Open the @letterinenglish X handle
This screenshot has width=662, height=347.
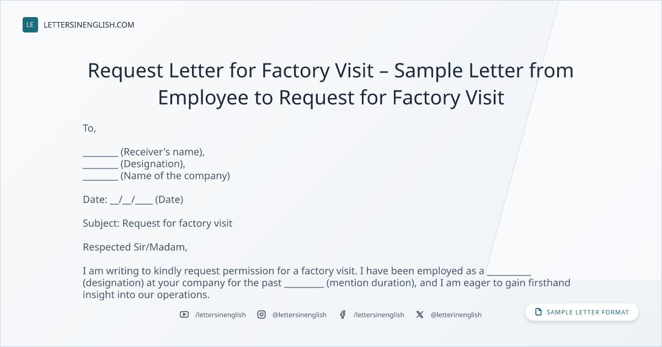(456, 315)
